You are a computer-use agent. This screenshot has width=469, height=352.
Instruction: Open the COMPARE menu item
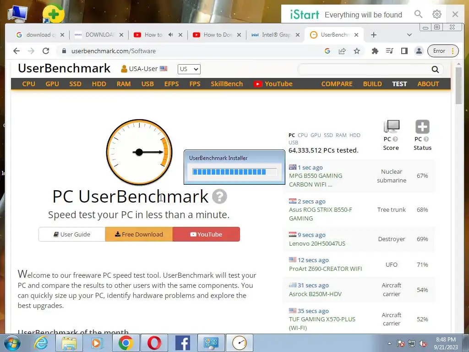pyautogui.click(x=337, y=84)
